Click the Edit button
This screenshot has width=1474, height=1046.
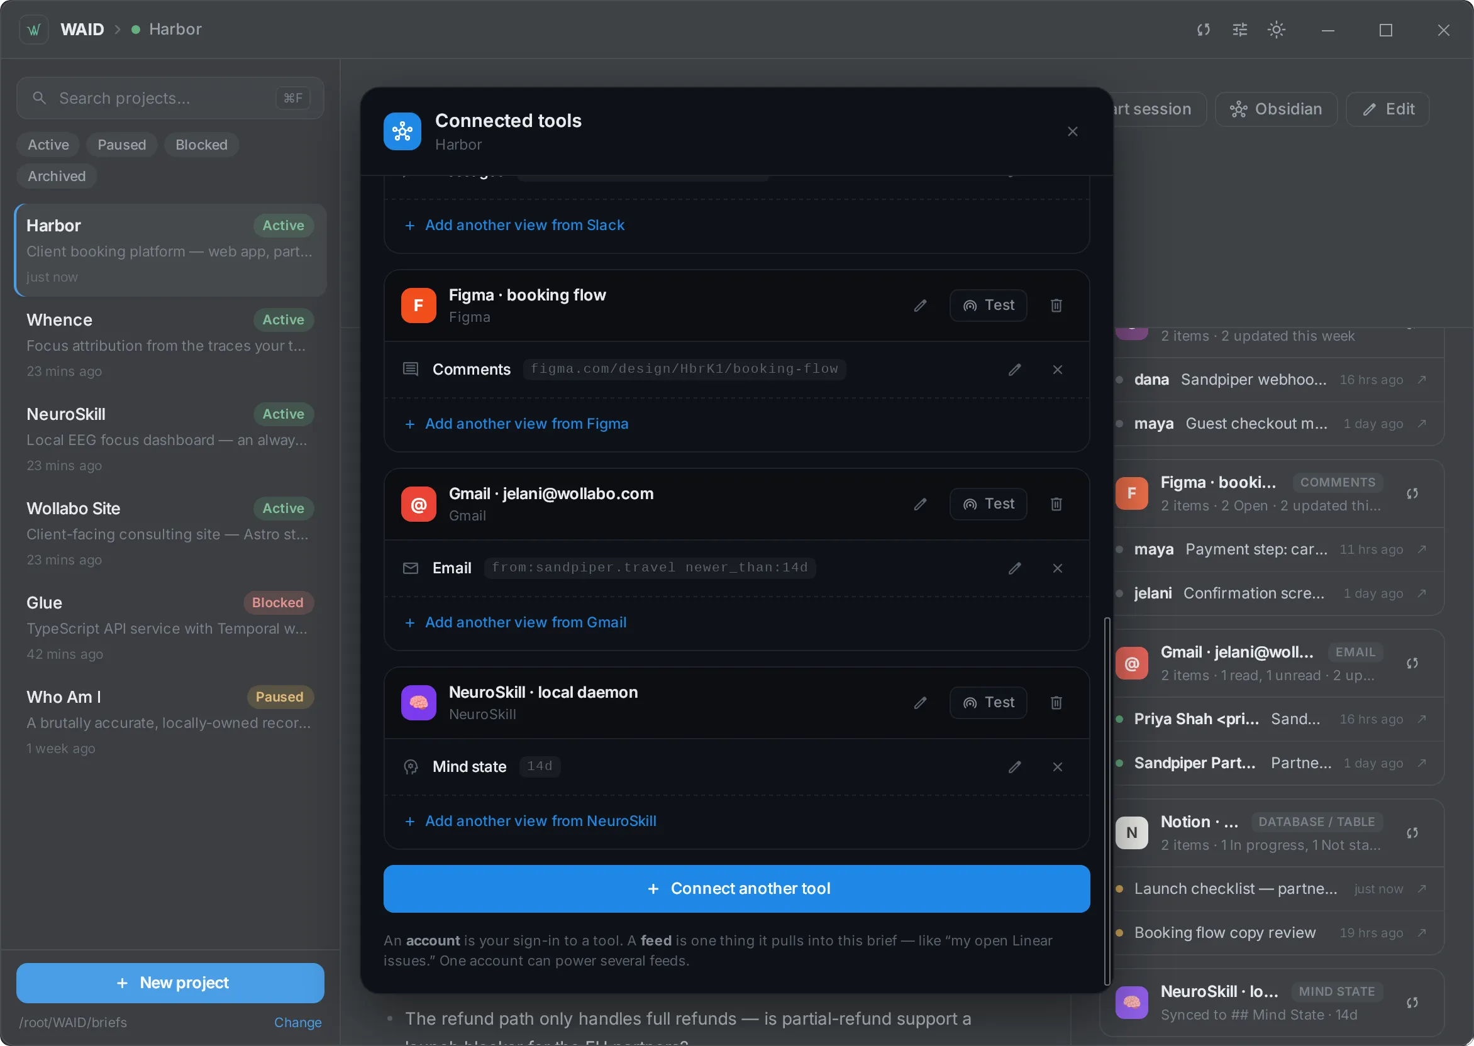point(1388,109)
